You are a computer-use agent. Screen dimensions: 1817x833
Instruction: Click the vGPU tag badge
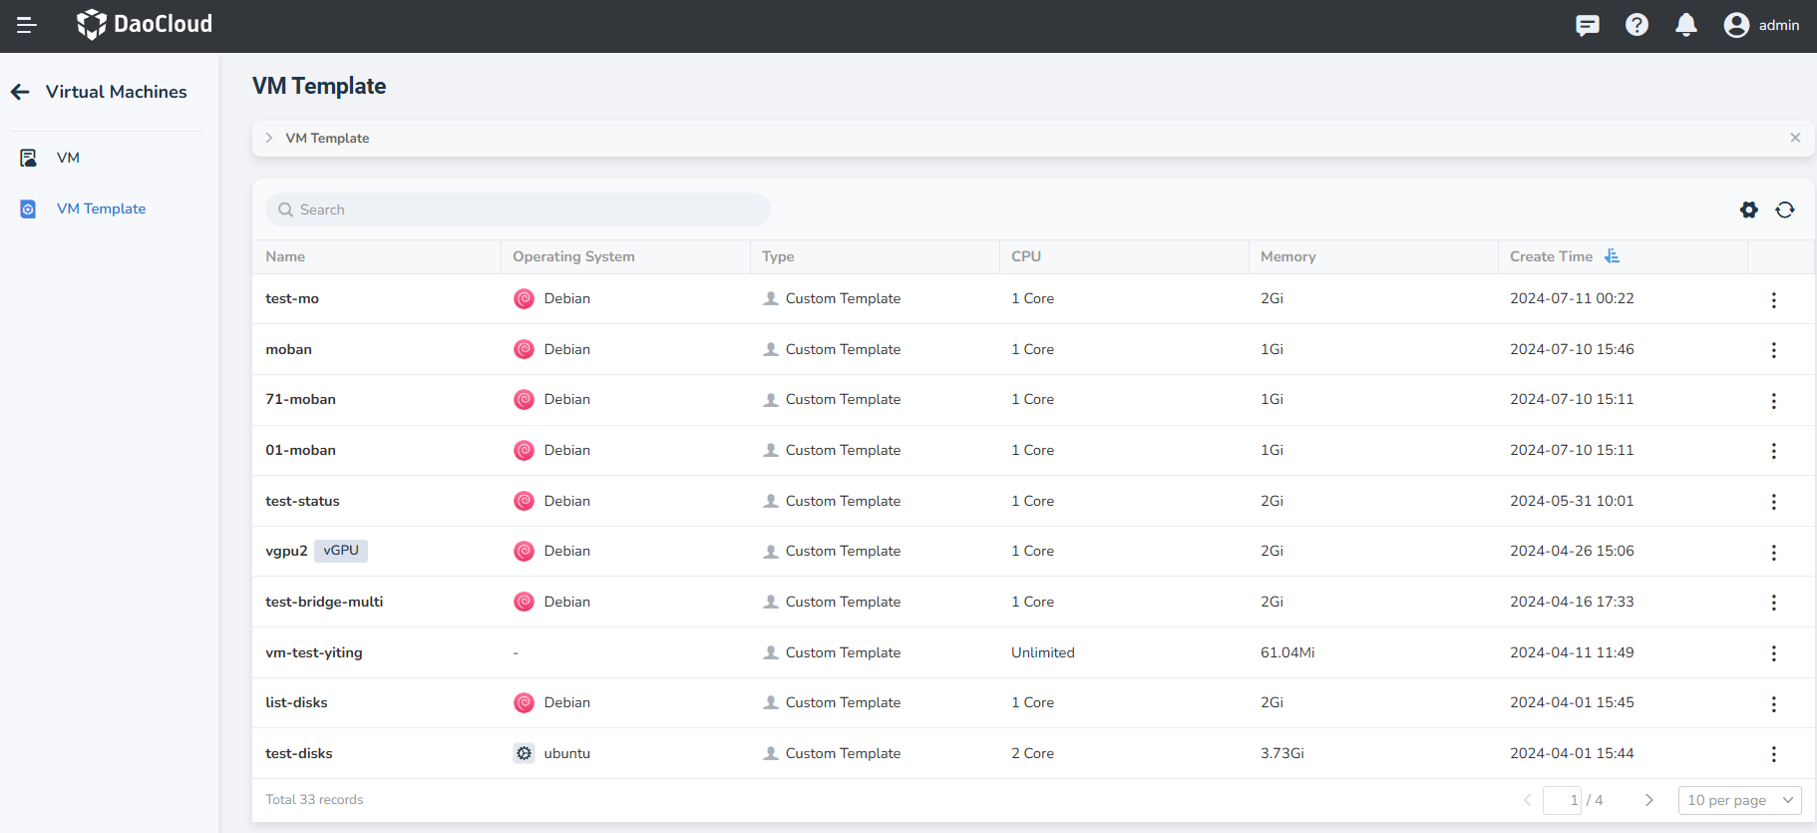341,551
